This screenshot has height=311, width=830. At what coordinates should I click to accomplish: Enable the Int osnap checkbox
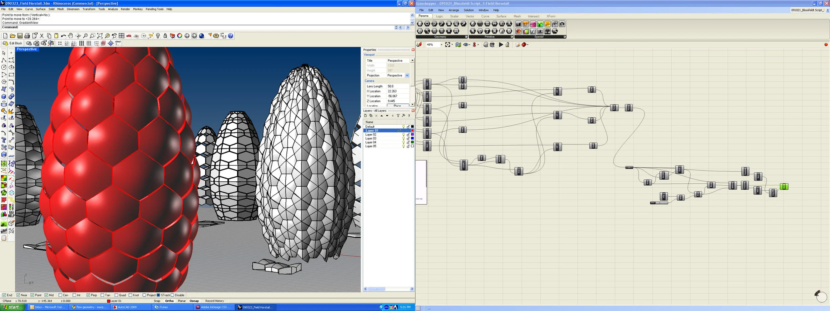[x=74, y=295]
